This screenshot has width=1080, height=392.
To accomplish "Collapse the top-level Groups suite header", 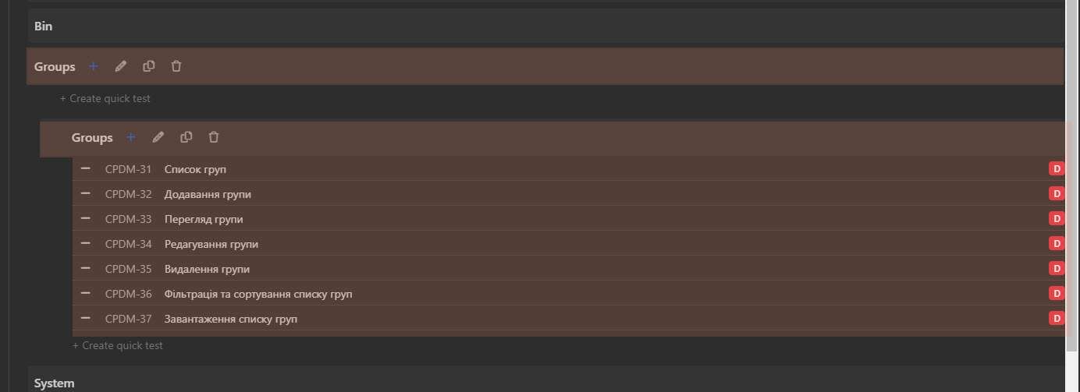I will (55, 67).
